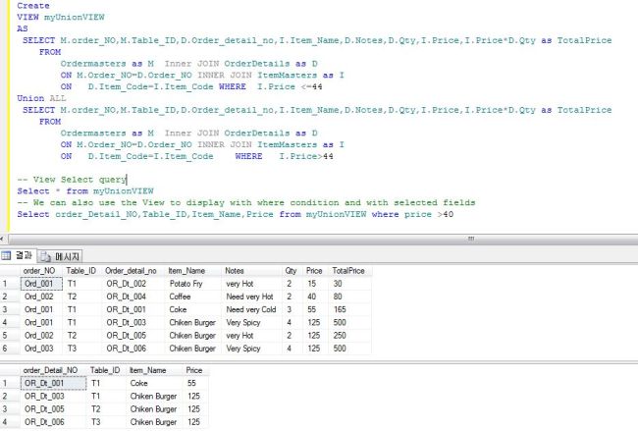The image size is (638, 431).
Task: Click the TotalPrice value 30
Action: [x=349, y=284]
